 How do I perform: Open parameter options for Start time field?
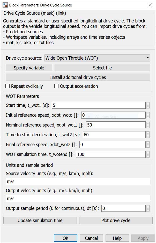[x=148, y=105]
